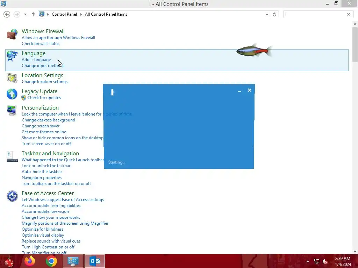Open Chrome from the taskbar
Screen dimensions: 358x268
pyautogui.click(x=51, y=261)
